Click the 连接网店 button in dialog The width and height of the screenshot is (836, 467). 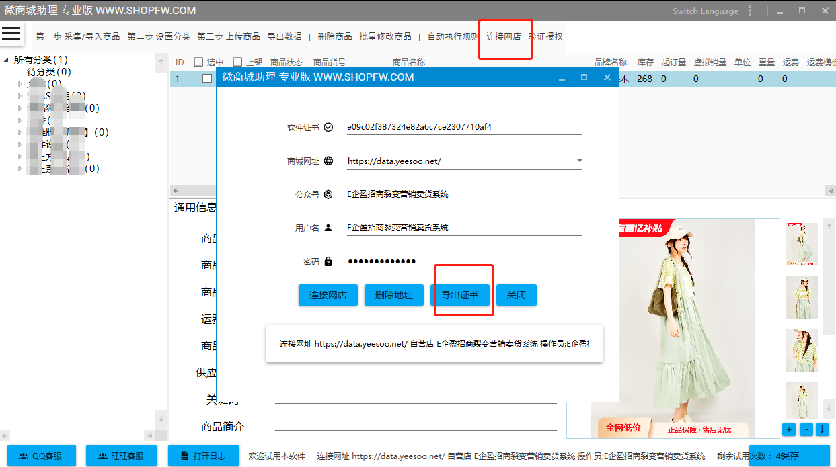(x=328, y=295)
